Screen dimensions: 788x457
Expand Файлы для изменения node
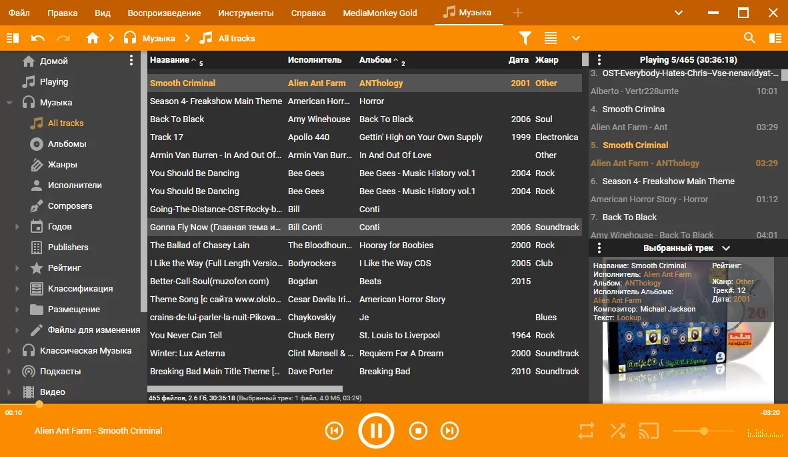(x=17, y=330)
